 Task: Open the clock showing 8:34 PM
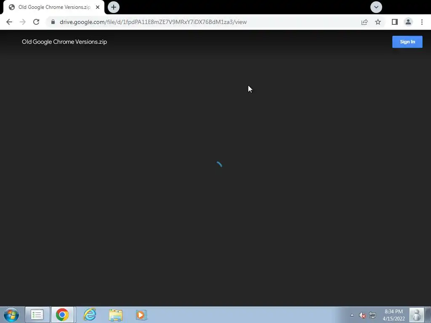tap(394, 315)
